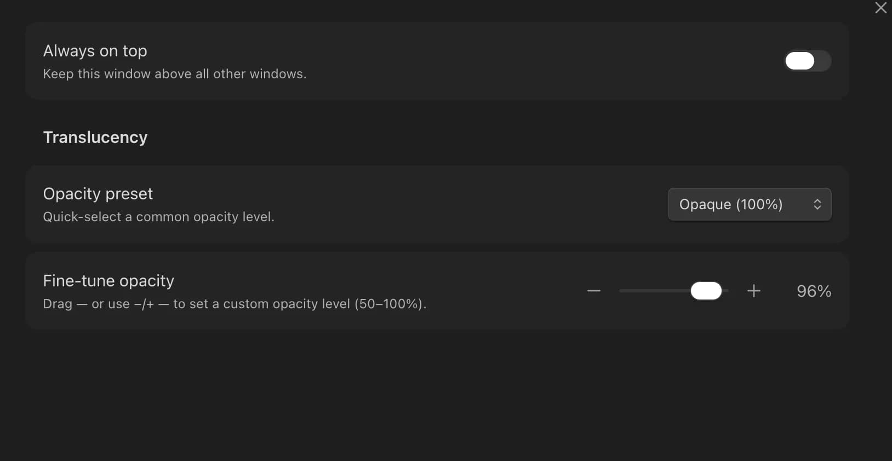Click the Translucency section heading

[x=95, y=137]
